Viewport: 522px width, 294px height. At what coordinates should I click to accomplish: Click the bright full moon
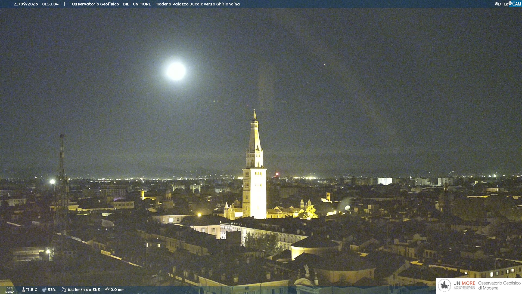(x=176, y=71)
